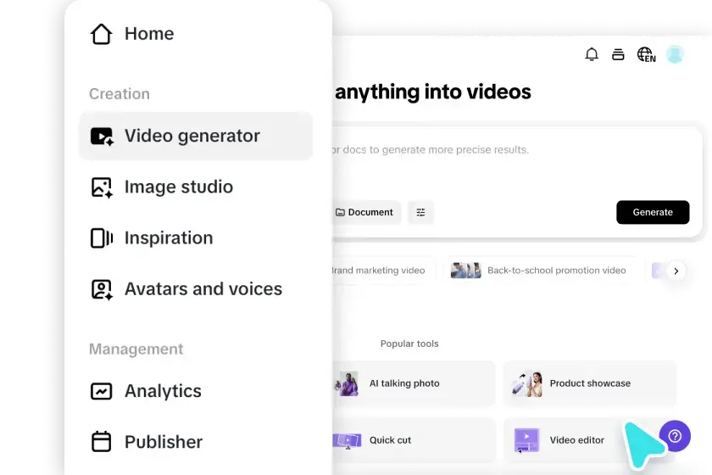Open help question mark button
This screenshot has width=712, height=475.
[675, 436]
